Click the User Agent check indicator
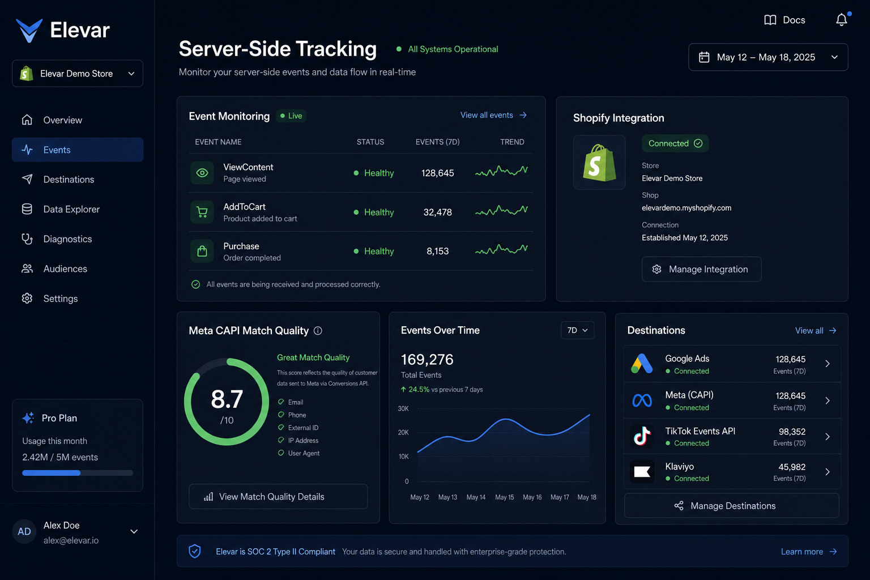This screenshot has width=870, height=580. (x=281, y=453)
